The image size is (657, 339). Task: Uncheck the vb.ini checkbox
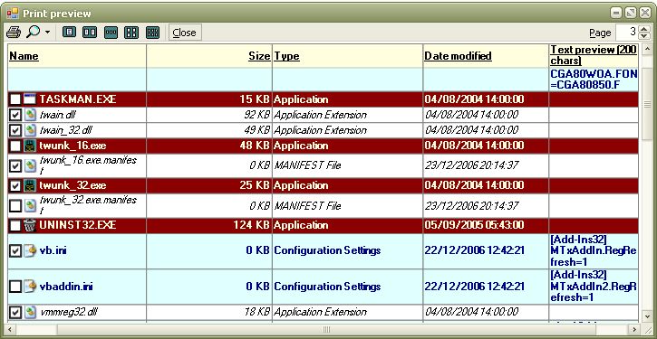point(15,250)
